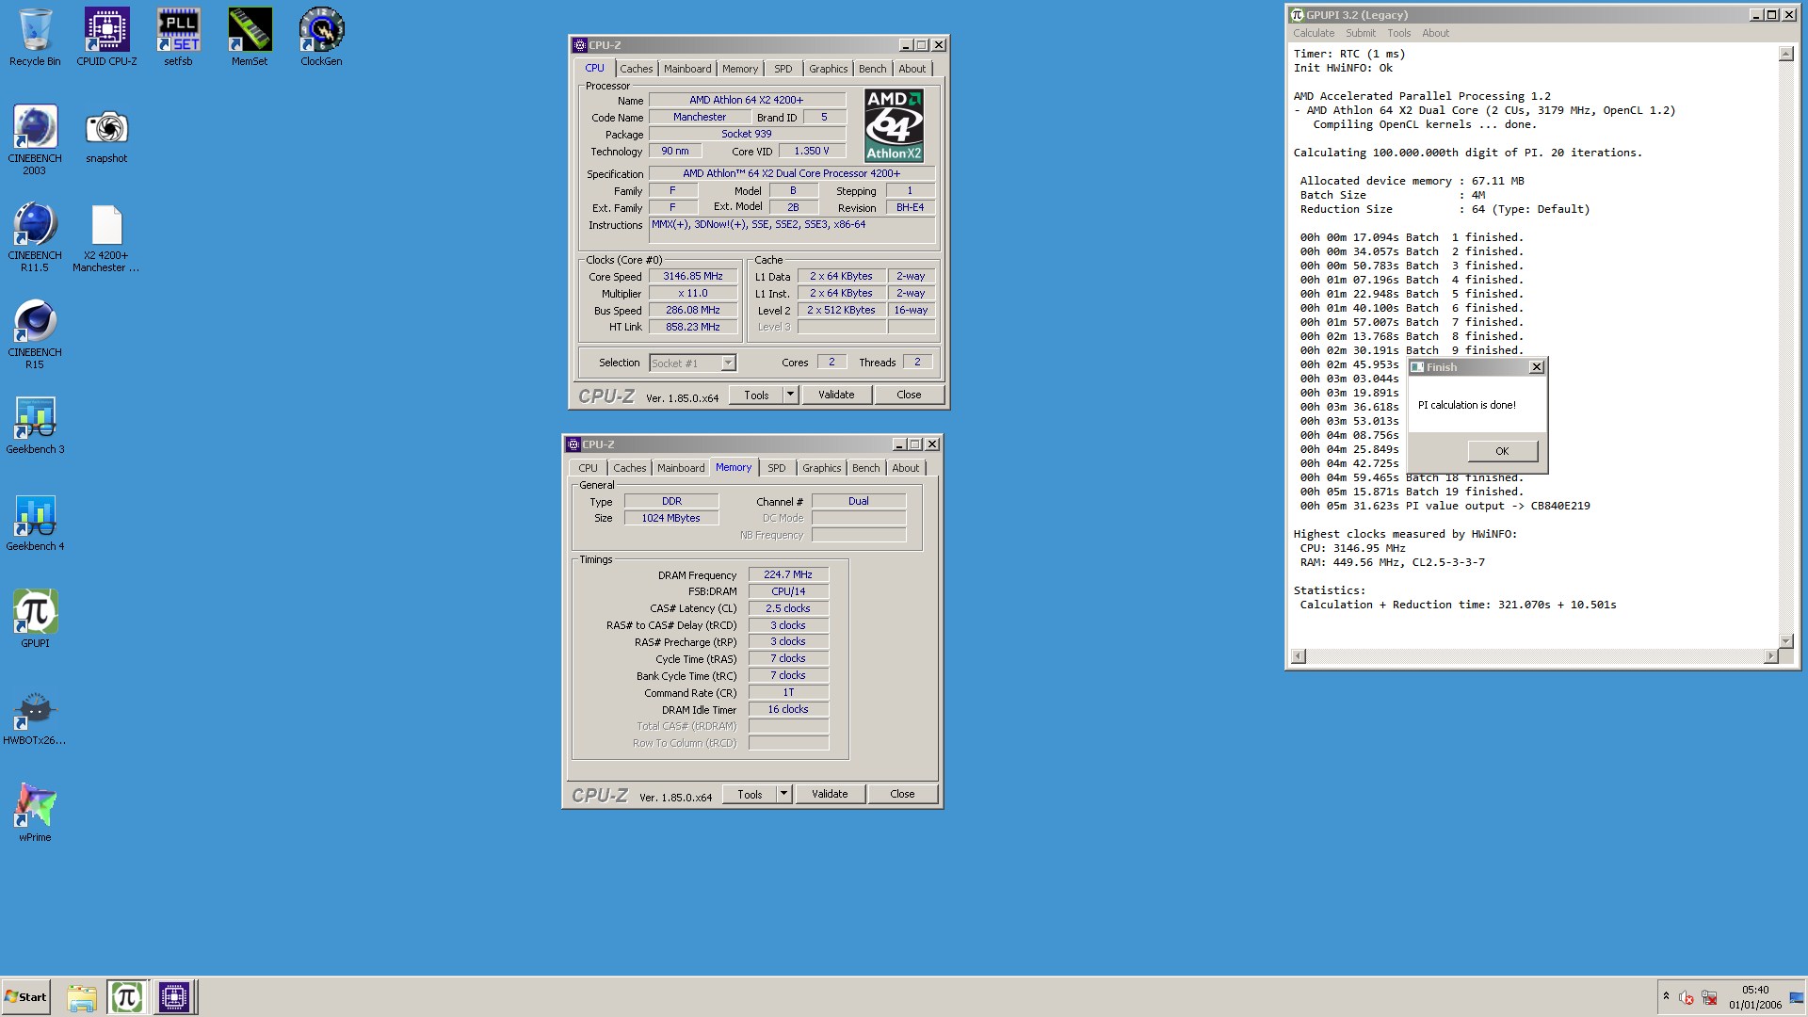Expand Tools dropdown arrow in bottom CPU-Z
Screen dimensions: 1808x1017
point(784,794)
